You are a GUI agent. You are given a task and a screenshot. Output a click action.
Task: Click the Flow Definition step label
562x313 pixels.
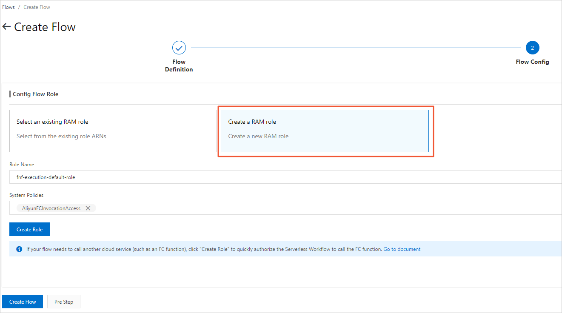tap(179, 65)
